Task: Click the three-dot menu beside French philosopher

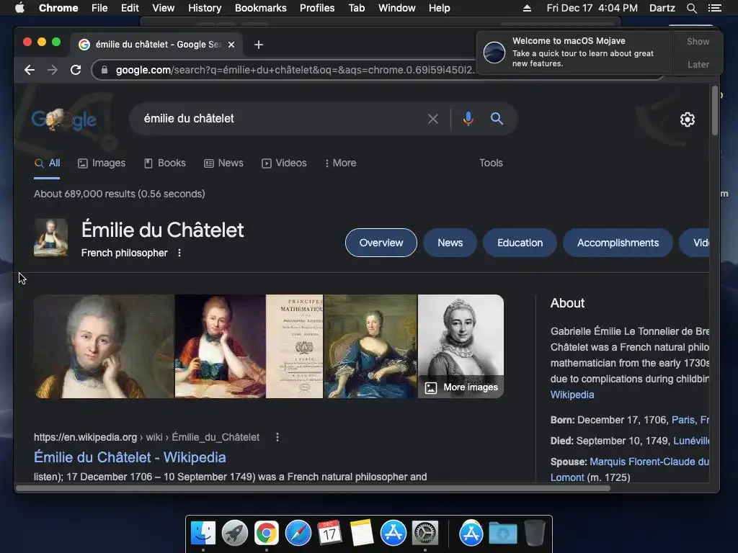Action: 179,253
